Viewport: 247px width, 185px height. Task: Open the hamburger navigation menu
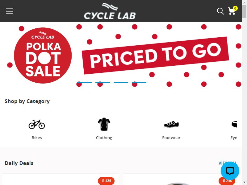coord(10,11)
